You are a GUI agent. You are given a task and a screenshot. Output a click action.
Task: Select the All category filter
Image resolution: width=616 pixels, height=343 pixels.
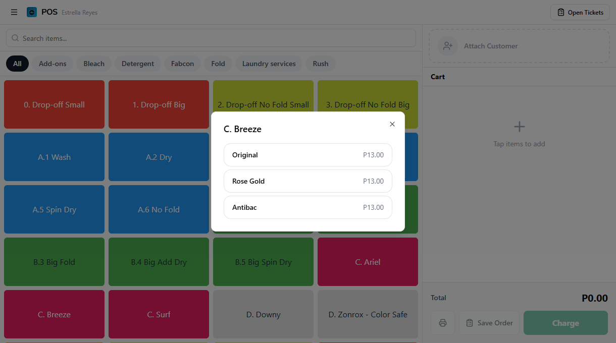[x=17, y=64]
